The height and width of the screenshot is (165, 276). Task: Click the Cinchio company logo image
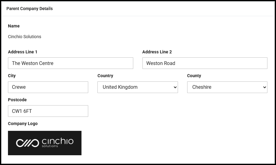(45, 143)
